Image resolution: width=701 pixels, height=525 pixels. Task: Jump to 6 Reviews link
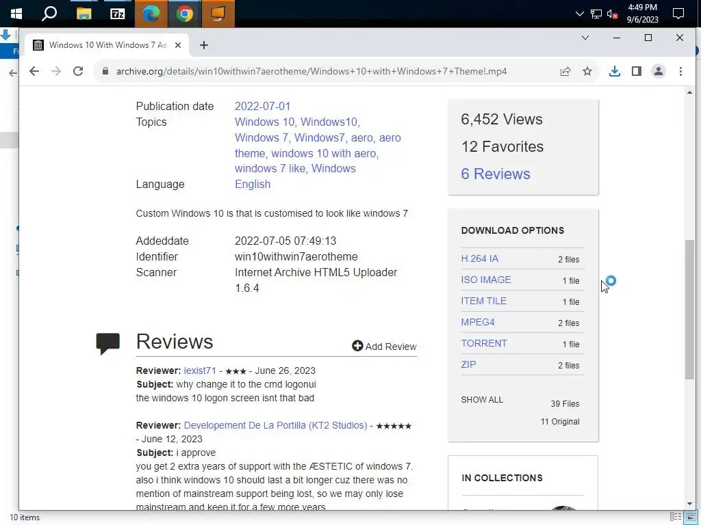point(496,174)
